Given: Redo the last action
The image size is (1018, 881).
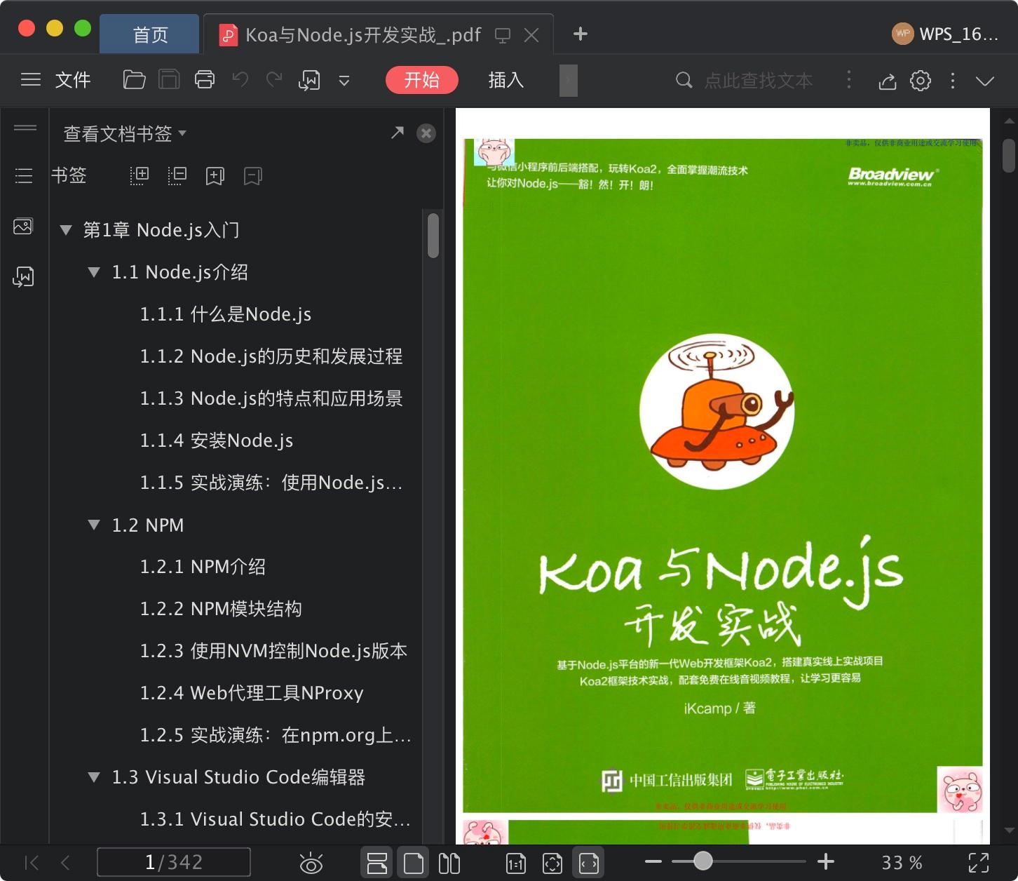Looking at the screenshot, I should tap(274, 80).
